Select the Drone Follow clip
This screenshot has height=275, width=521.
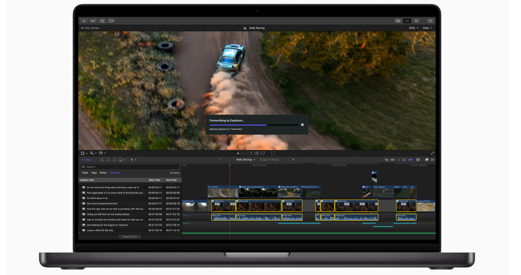[426, 206]
